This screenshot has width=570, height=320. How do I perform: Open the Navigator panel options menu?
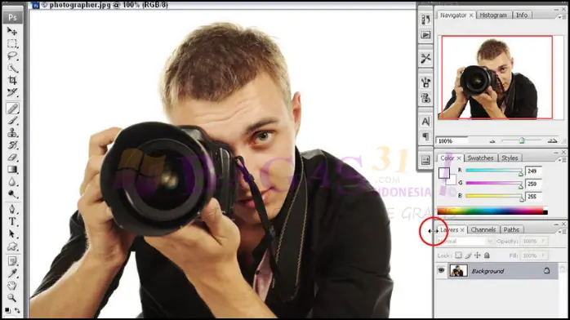(563, 16)
